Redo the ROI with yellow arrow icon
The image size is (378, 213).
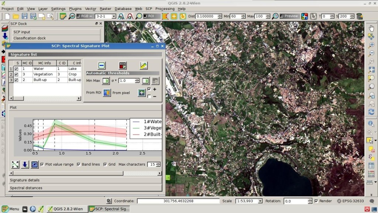coord(183,16)
